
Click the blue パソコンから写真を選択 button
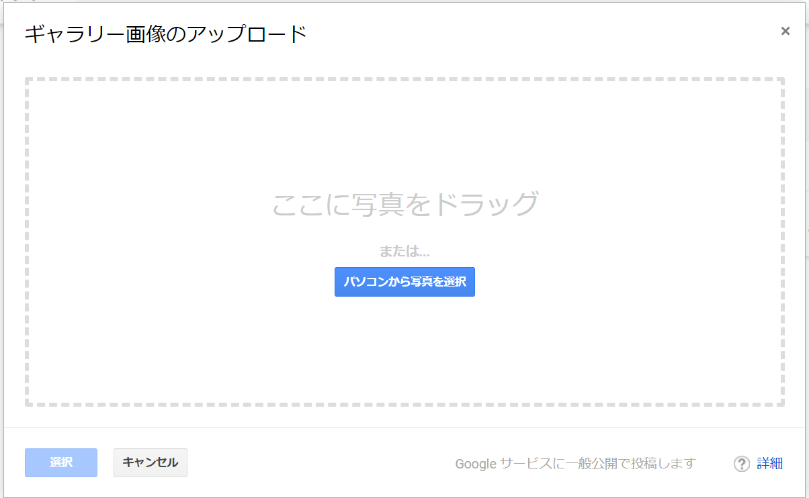click(x=404, y=282)
